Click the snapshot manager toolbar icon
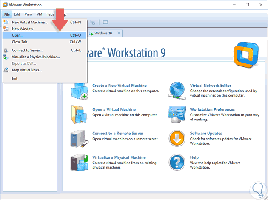Image resolution: width=268 pixels, height=200 pixels. pos(93,22)
